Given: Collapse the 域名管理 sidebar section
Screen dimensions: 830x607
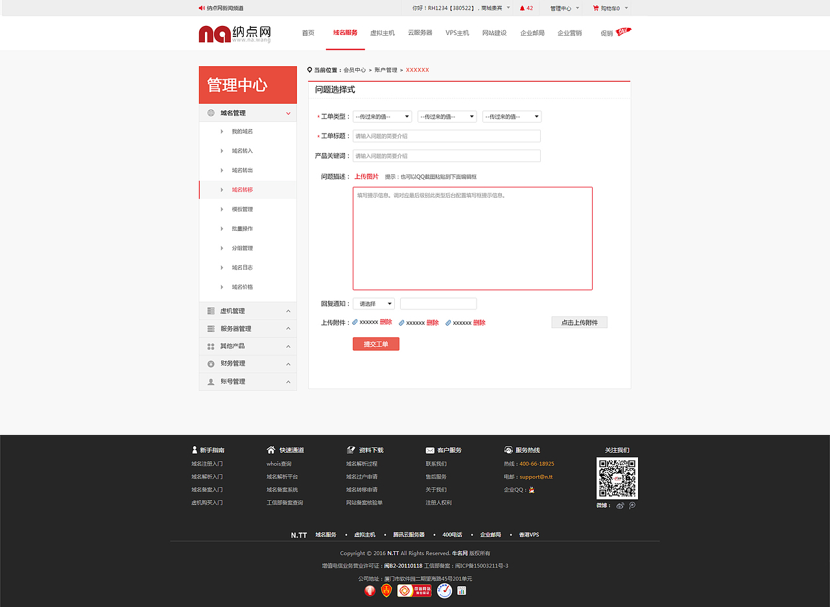Looking at the screenshot, I should pyautogui.click(x=289, y=113).
